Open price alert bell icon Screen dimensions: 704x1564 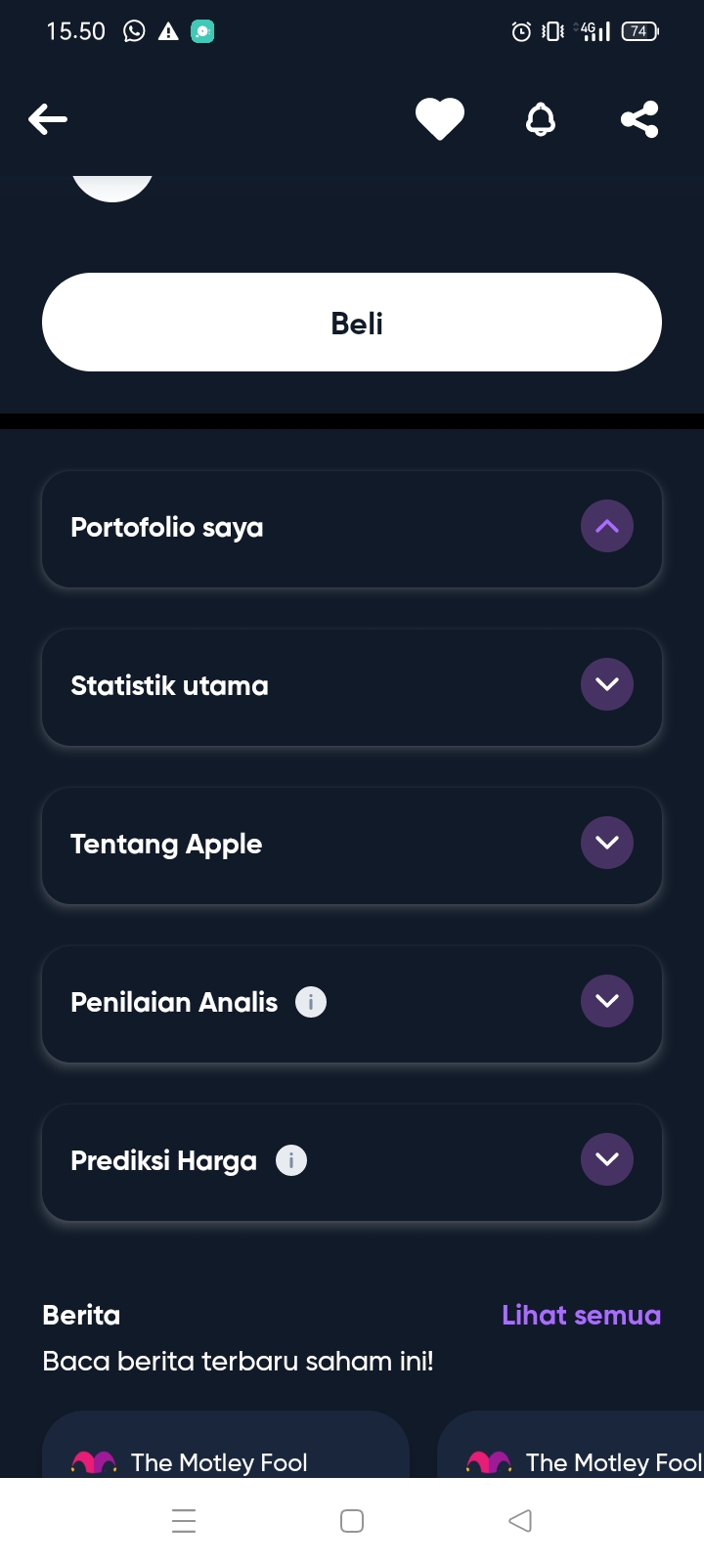541,119
